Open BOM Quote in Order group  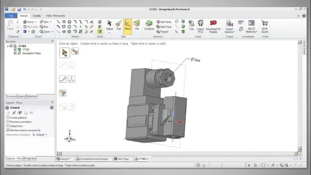pyautogui.click(x=265, y=27)
